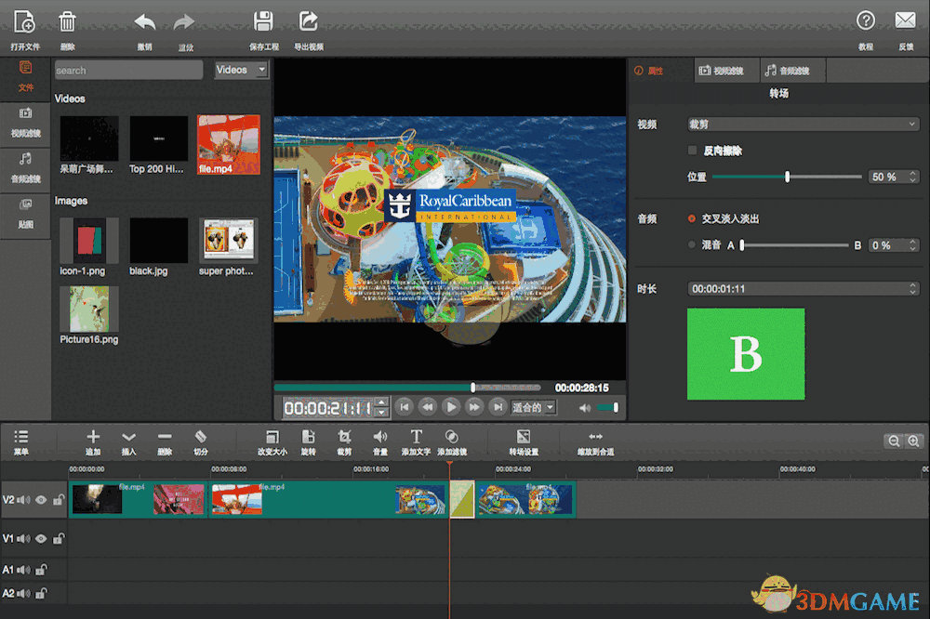Click the Split (切分) tool in timeline toolbar
Viewport: 930px width, 619px height.
coord(200,437)
